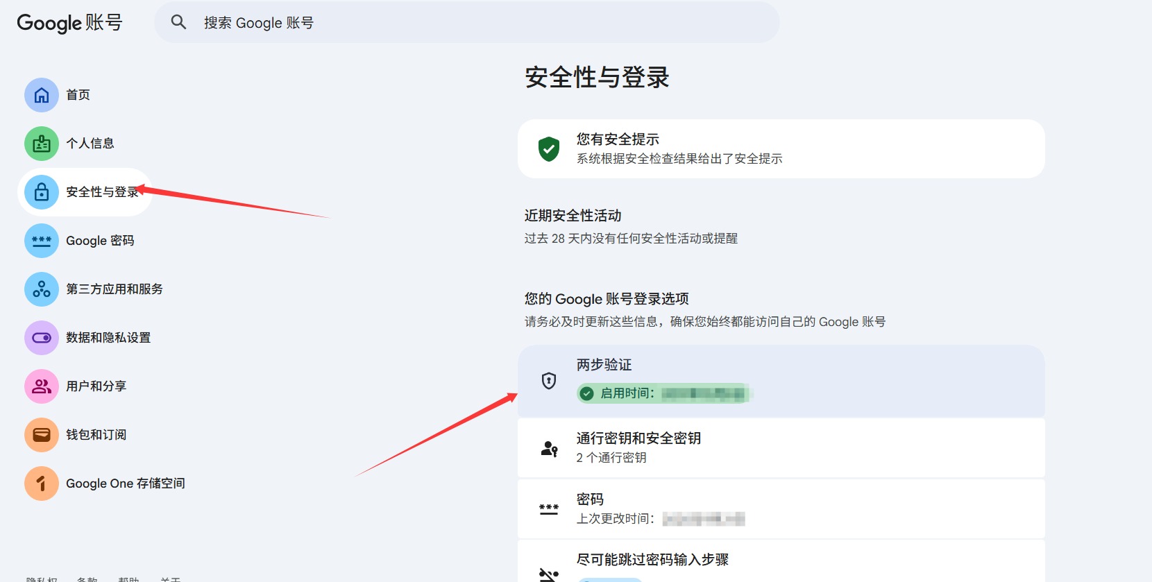Open the personal info (个人信息) ID card icon

pos(42,144)
